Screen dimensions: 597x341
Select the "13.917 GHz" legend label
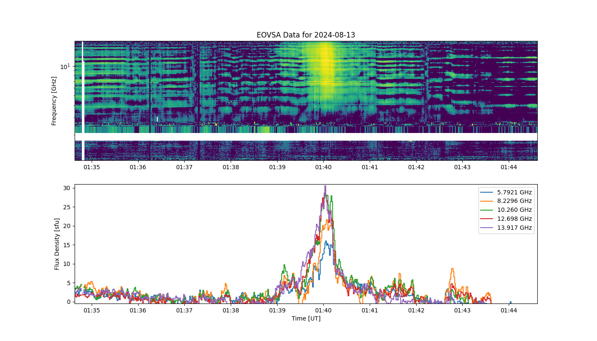pos(515,228)
